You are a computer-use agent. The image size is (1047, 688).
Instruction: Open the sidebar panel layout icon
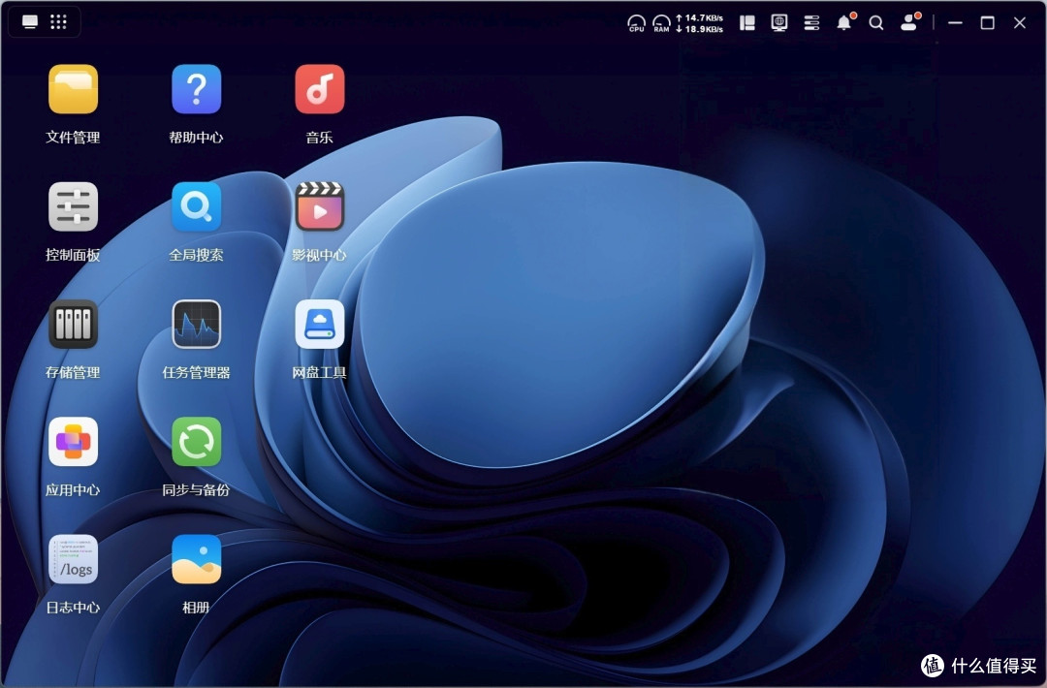(747, 23)
